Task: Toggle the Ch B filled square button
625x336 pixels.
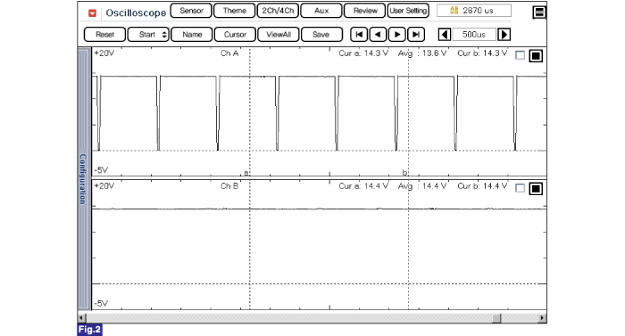Action: point(536,188)
